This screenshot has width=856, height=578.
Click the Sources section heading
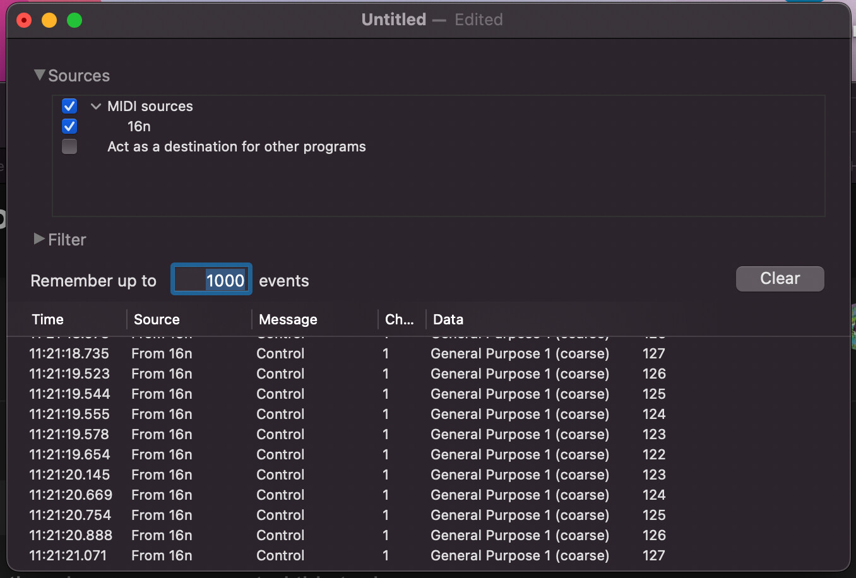79,76
